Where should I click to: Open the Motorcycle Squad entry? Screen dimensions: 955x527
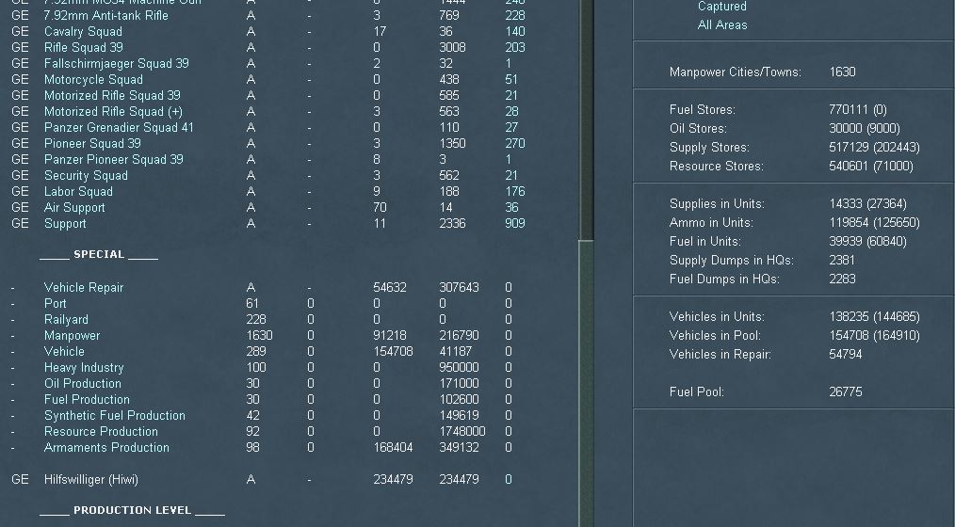pyautogui.click(x=93, y=80)
